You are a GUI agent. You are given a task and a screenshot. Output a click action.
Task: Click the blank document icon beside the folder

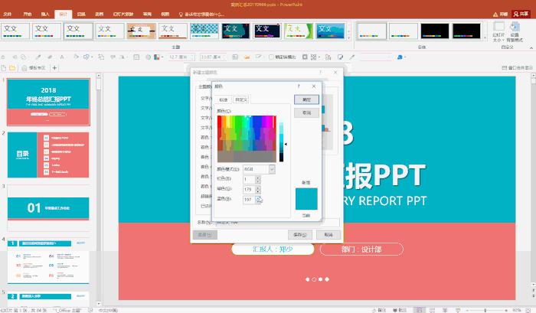4,68
